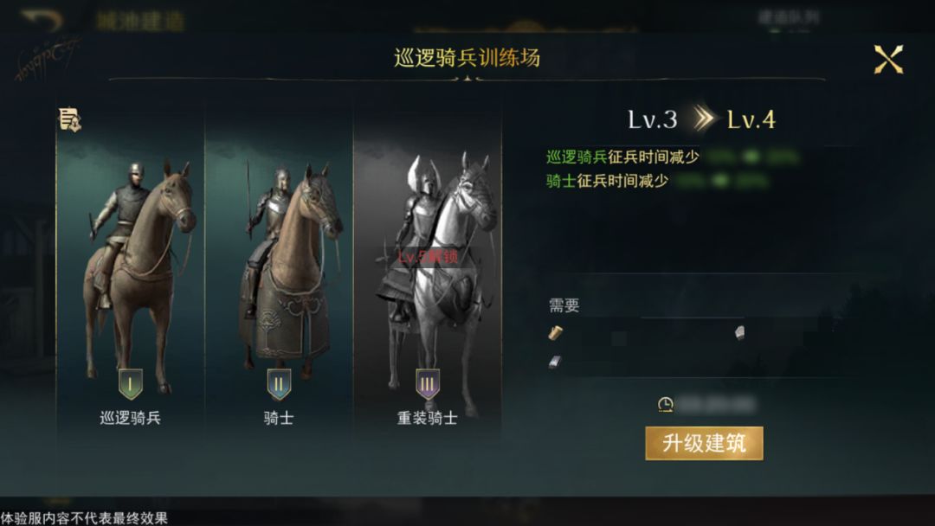
Task: Click the tier II blue shield badge
Action: point(279,383)
